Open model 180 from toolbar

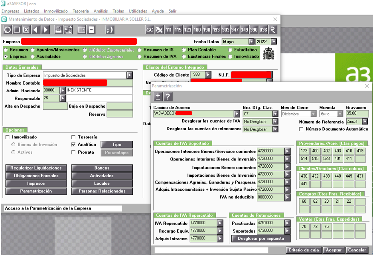(197, 30)
